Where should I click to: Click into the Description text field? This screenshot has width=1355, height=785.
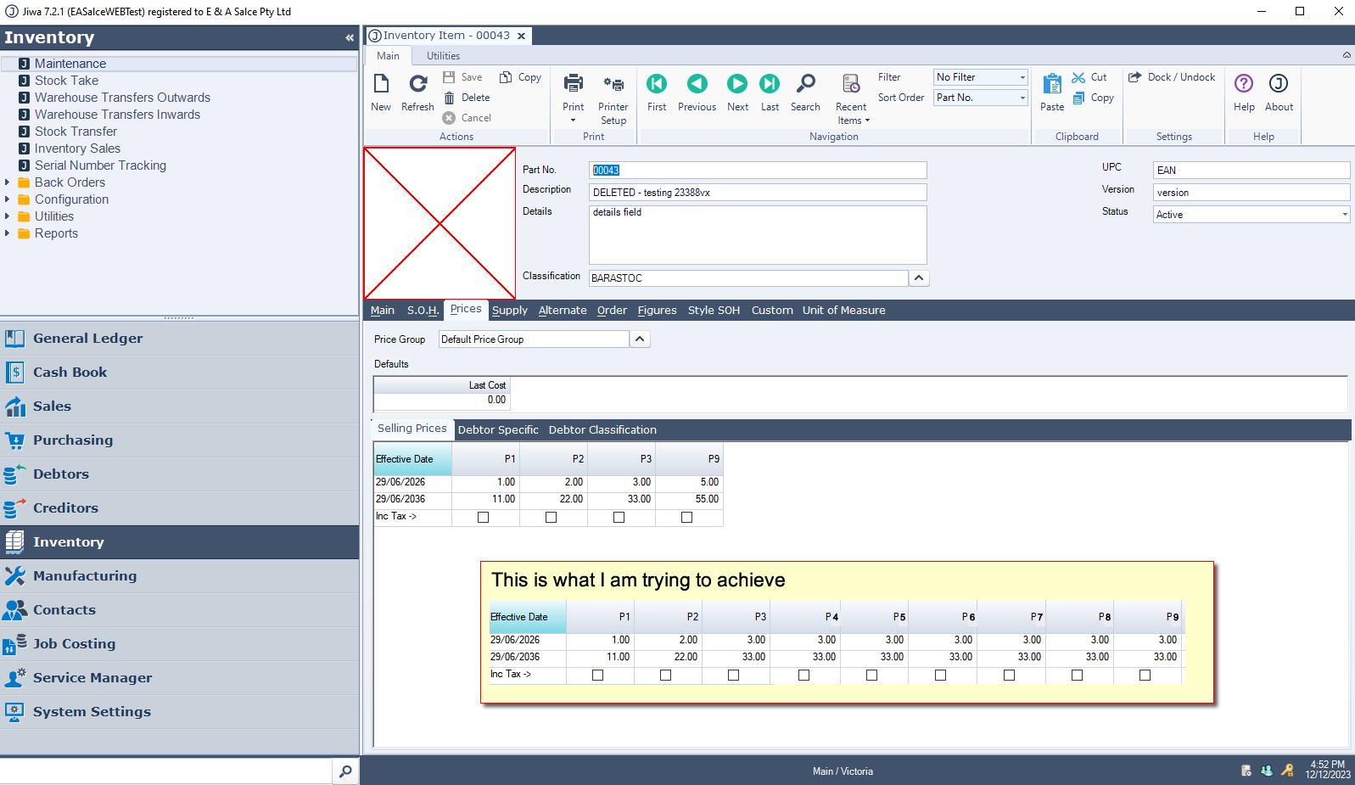757,193
